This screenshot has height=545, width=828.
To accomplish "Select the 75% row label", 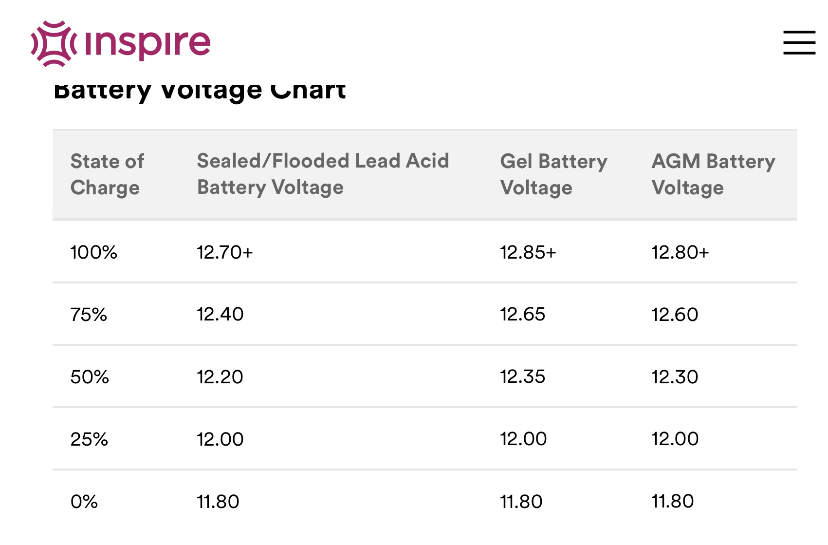I will point(89,315).
